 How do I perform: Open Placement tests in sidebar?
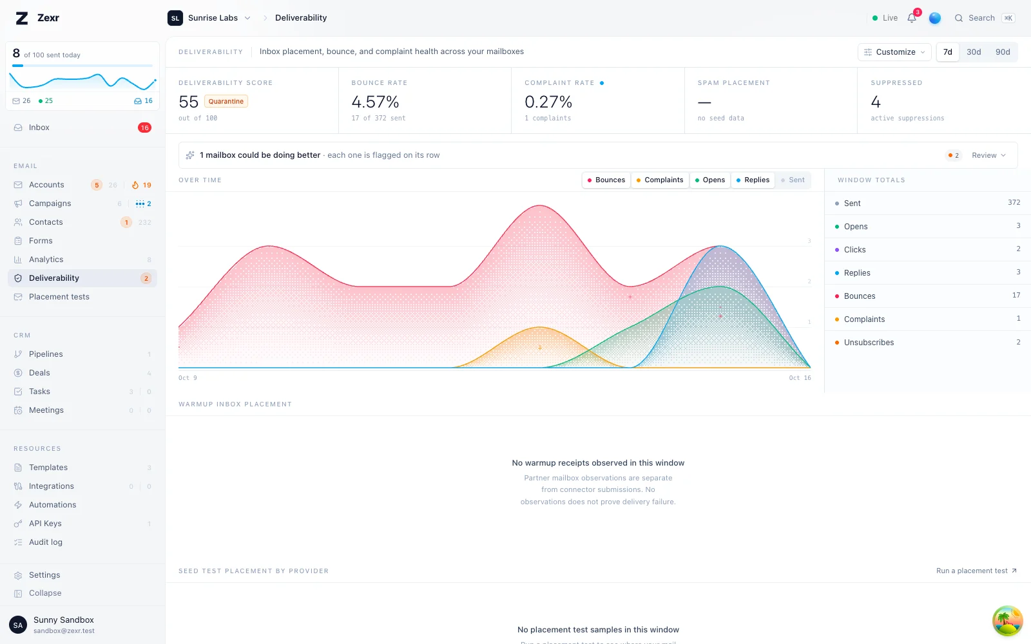82,297
